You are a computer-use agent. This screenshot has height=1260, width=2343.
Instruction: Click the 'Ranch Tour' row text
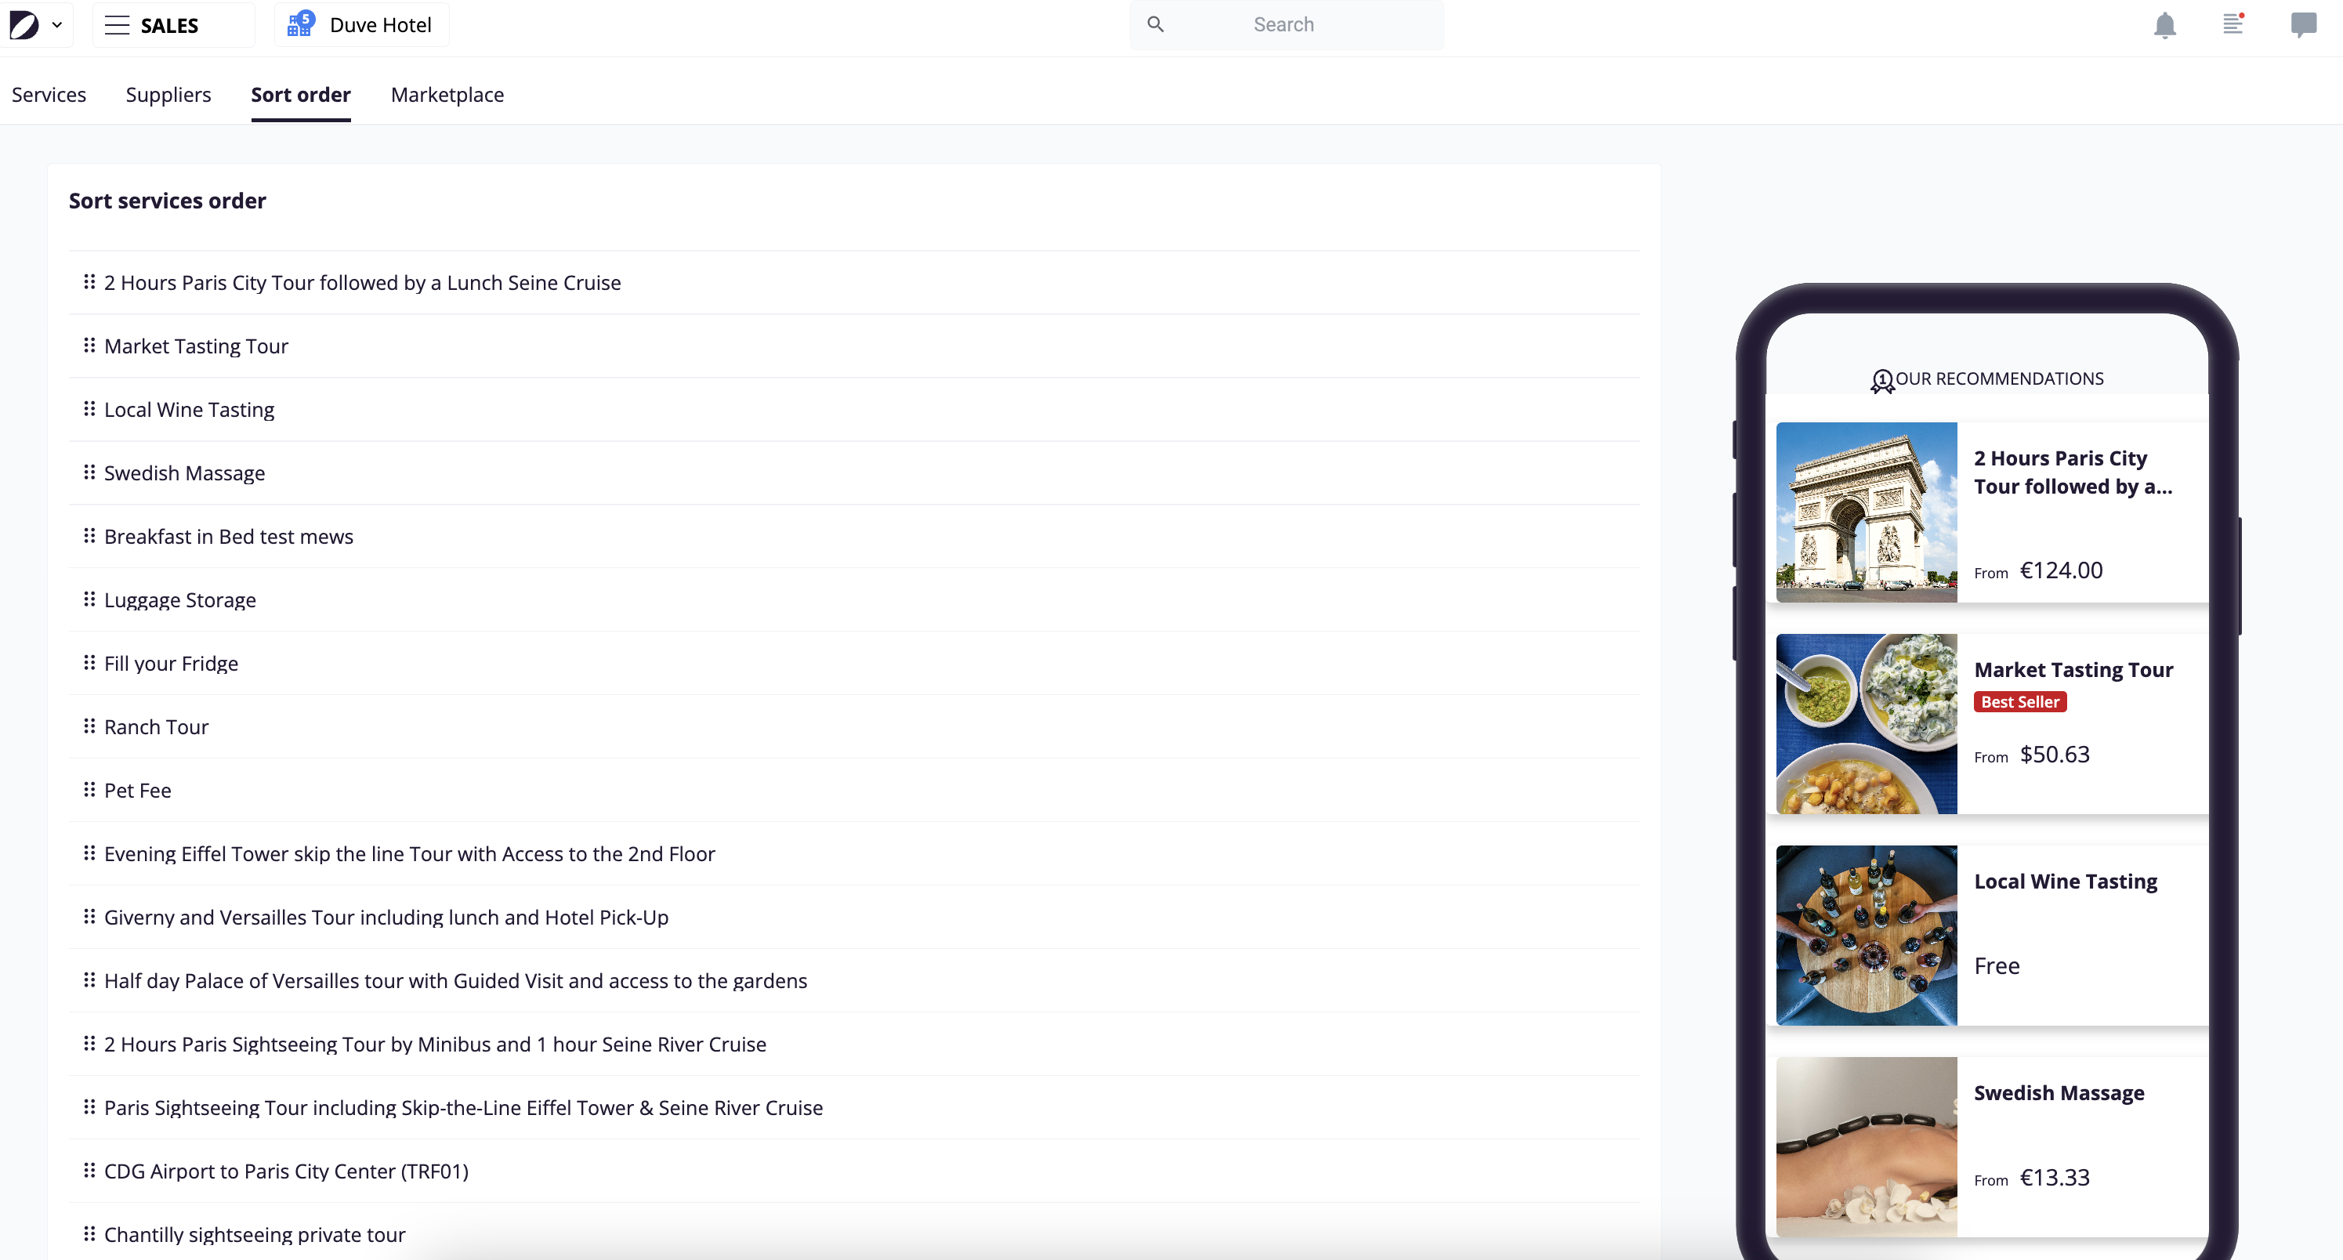tap(157, 727)
